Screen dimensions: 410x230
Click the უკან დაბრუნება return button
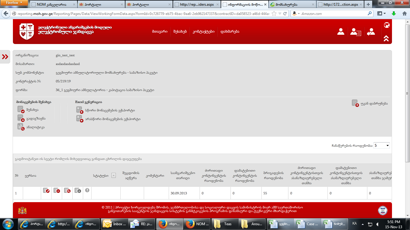pyautogui.click(x=374, y=104)
